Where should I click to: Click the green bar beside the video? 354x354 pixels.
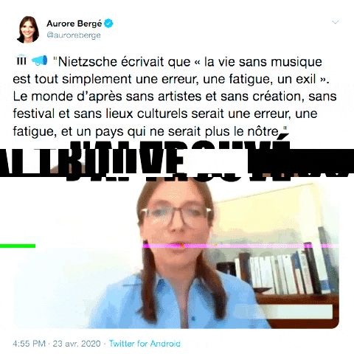(x=18, y=246)
